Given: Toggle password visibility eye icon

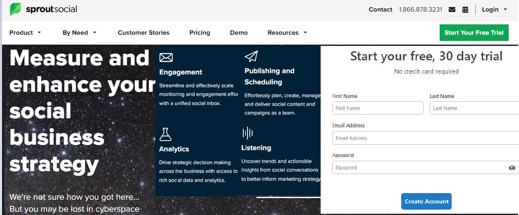Looking at the screenshot, I should coord(512,168).
